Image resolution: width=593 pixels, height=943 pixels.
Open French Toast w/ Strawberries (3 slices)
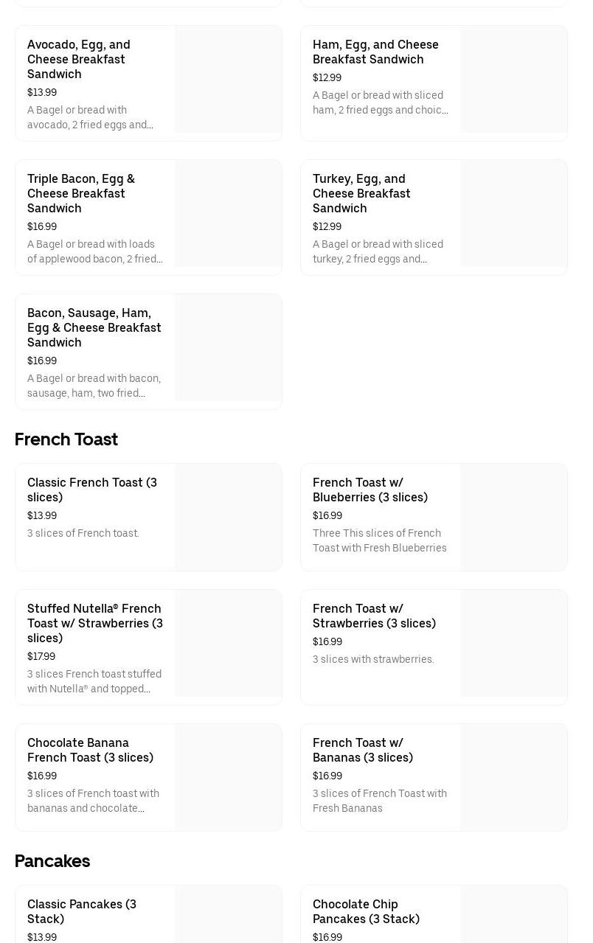pyautogui.click(x=374, y=616)
